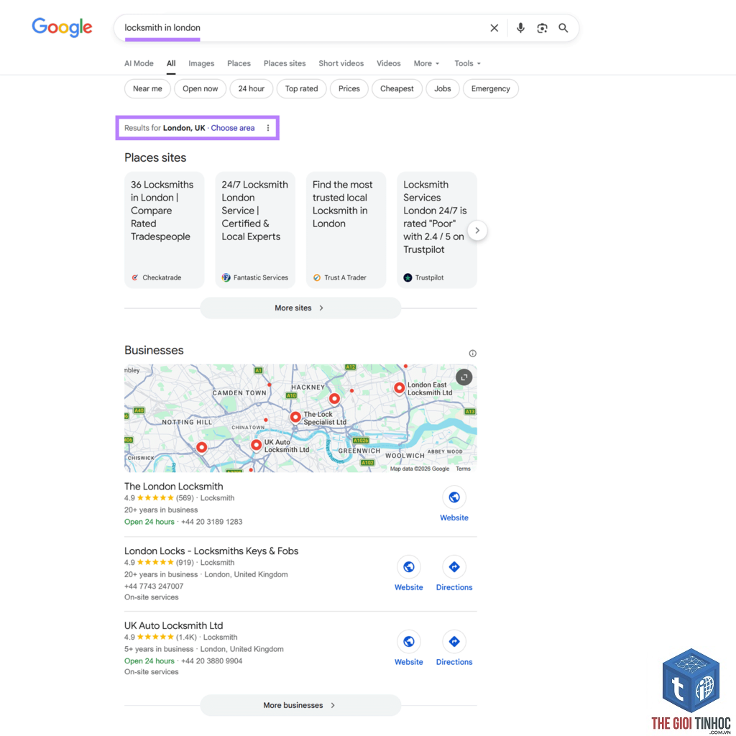
Task: Click the Trust A Trader source icon
Action: tap(317, 277)
